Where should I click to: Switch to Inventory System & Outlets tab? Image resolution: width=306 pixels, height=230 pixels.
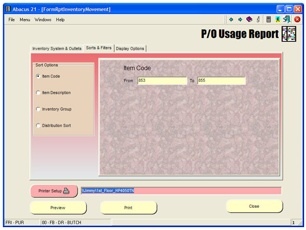pos(56,49)
